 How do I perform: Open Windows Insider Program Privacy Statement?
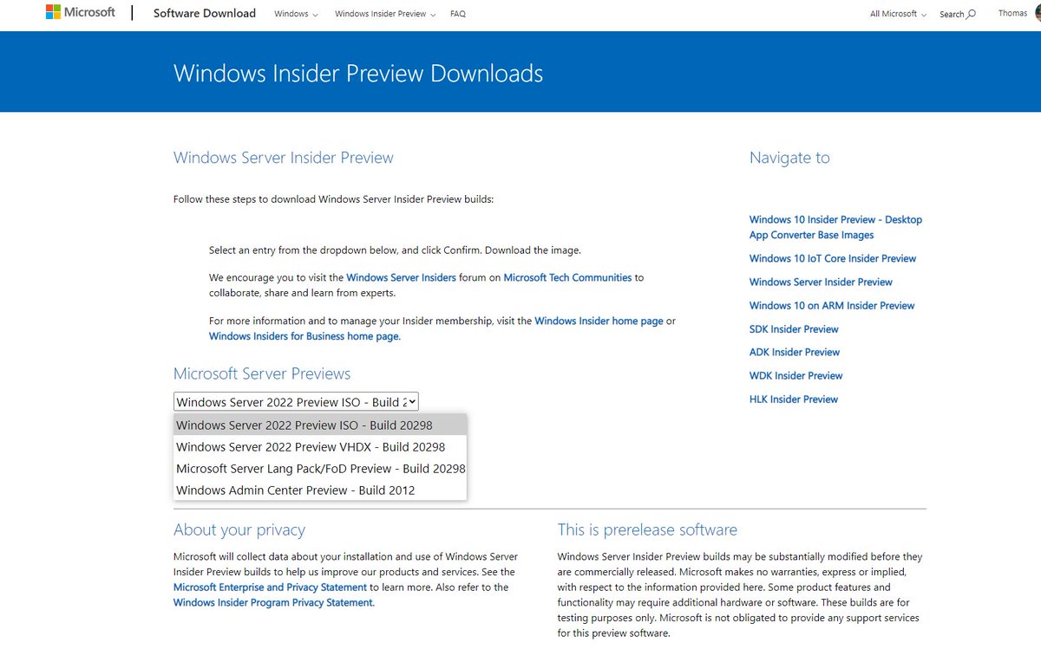pyautogui.click(x=274, y=602)
